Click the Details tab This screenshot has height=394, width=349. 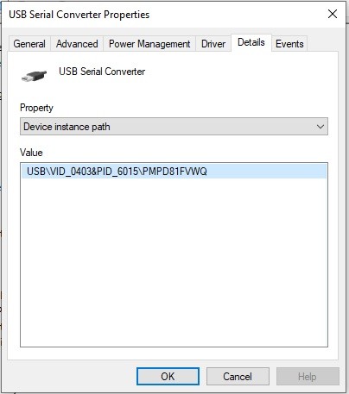pos(251,42)
